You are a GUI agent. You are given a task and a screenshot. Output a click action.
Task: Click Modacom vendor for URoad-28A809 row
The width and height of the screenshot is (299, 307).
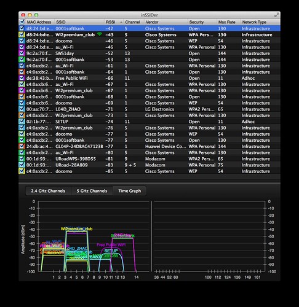pyautogui.click(x=155, y=165)
